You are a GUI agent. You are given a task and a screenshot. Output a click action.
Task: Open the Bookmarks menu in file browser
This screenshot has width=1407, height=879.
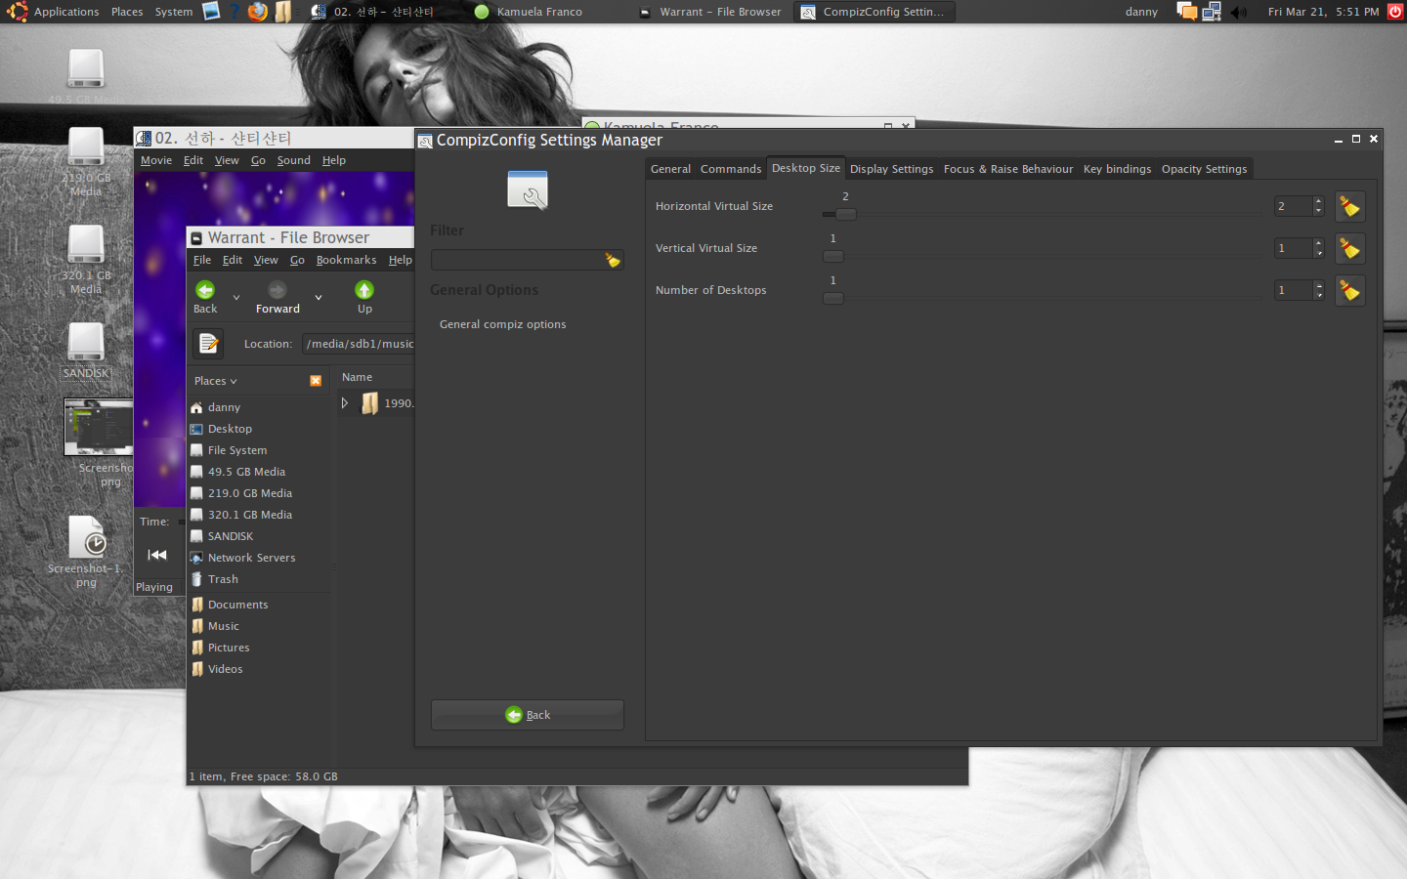(x=346, y=260)
